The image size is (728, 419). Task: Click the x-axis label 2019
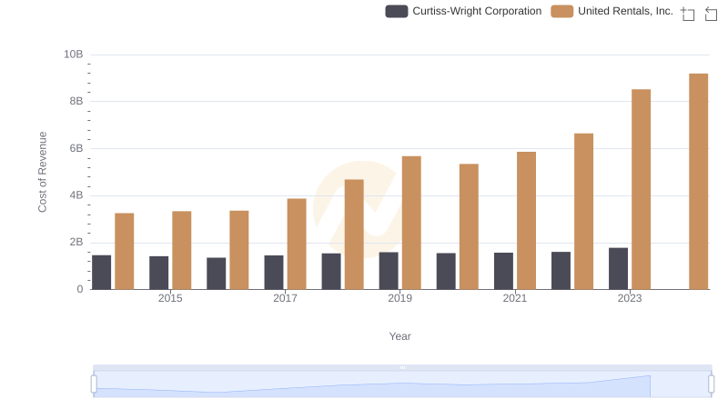[x=400, y=298]
